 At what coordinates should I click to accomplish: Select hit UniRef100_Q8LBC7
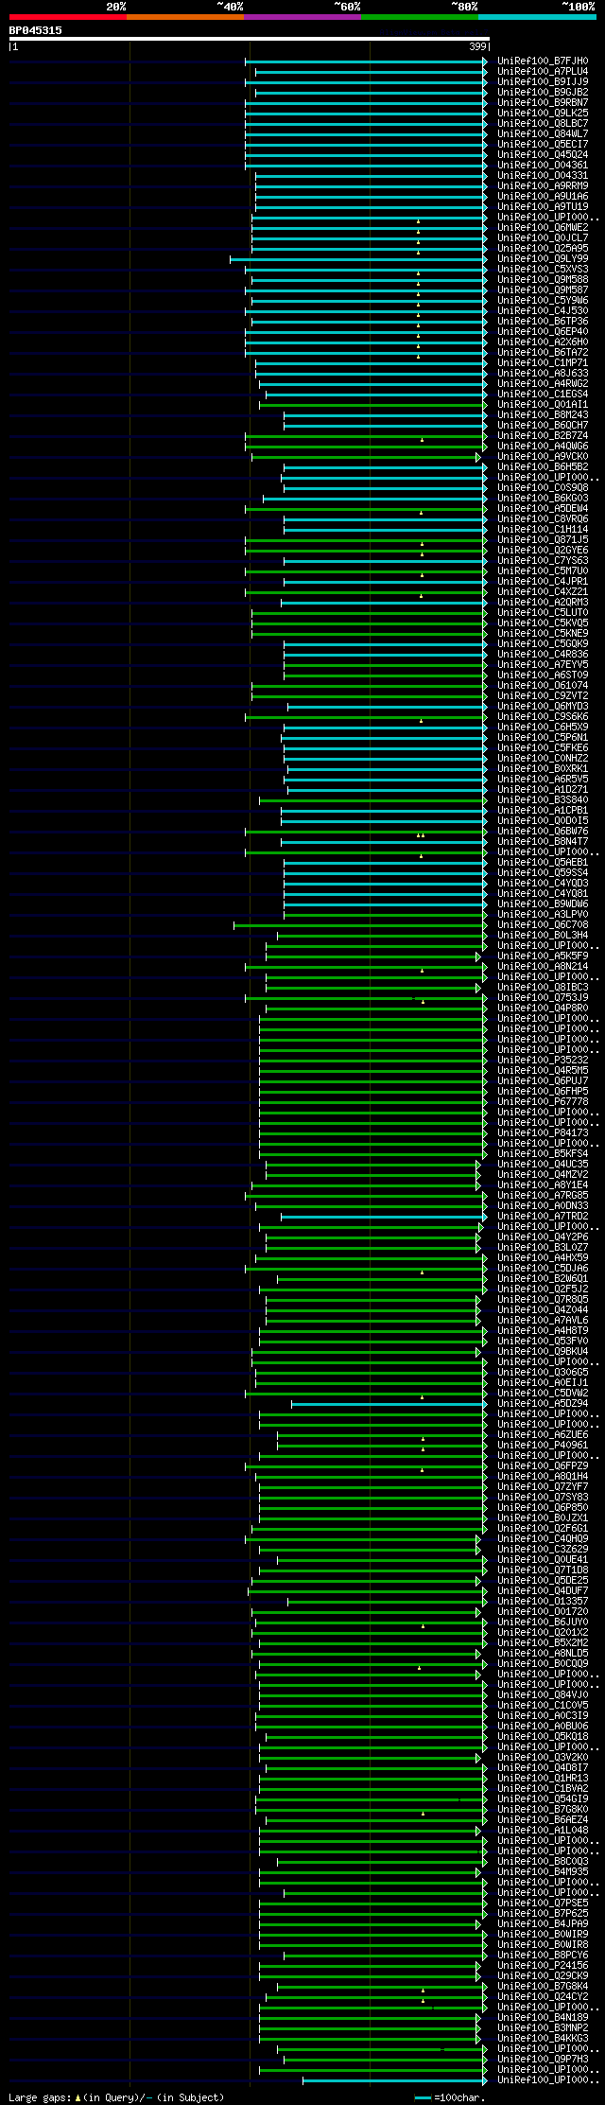(543, 123)
